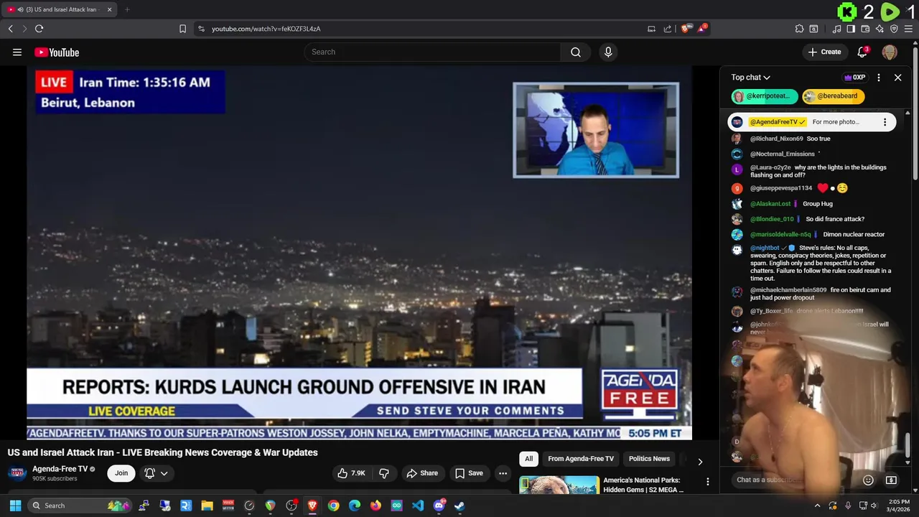Show more filter chips arrow
Viewport: 919px width, 517px height.
pyautogui.click(x=700, y=462)
